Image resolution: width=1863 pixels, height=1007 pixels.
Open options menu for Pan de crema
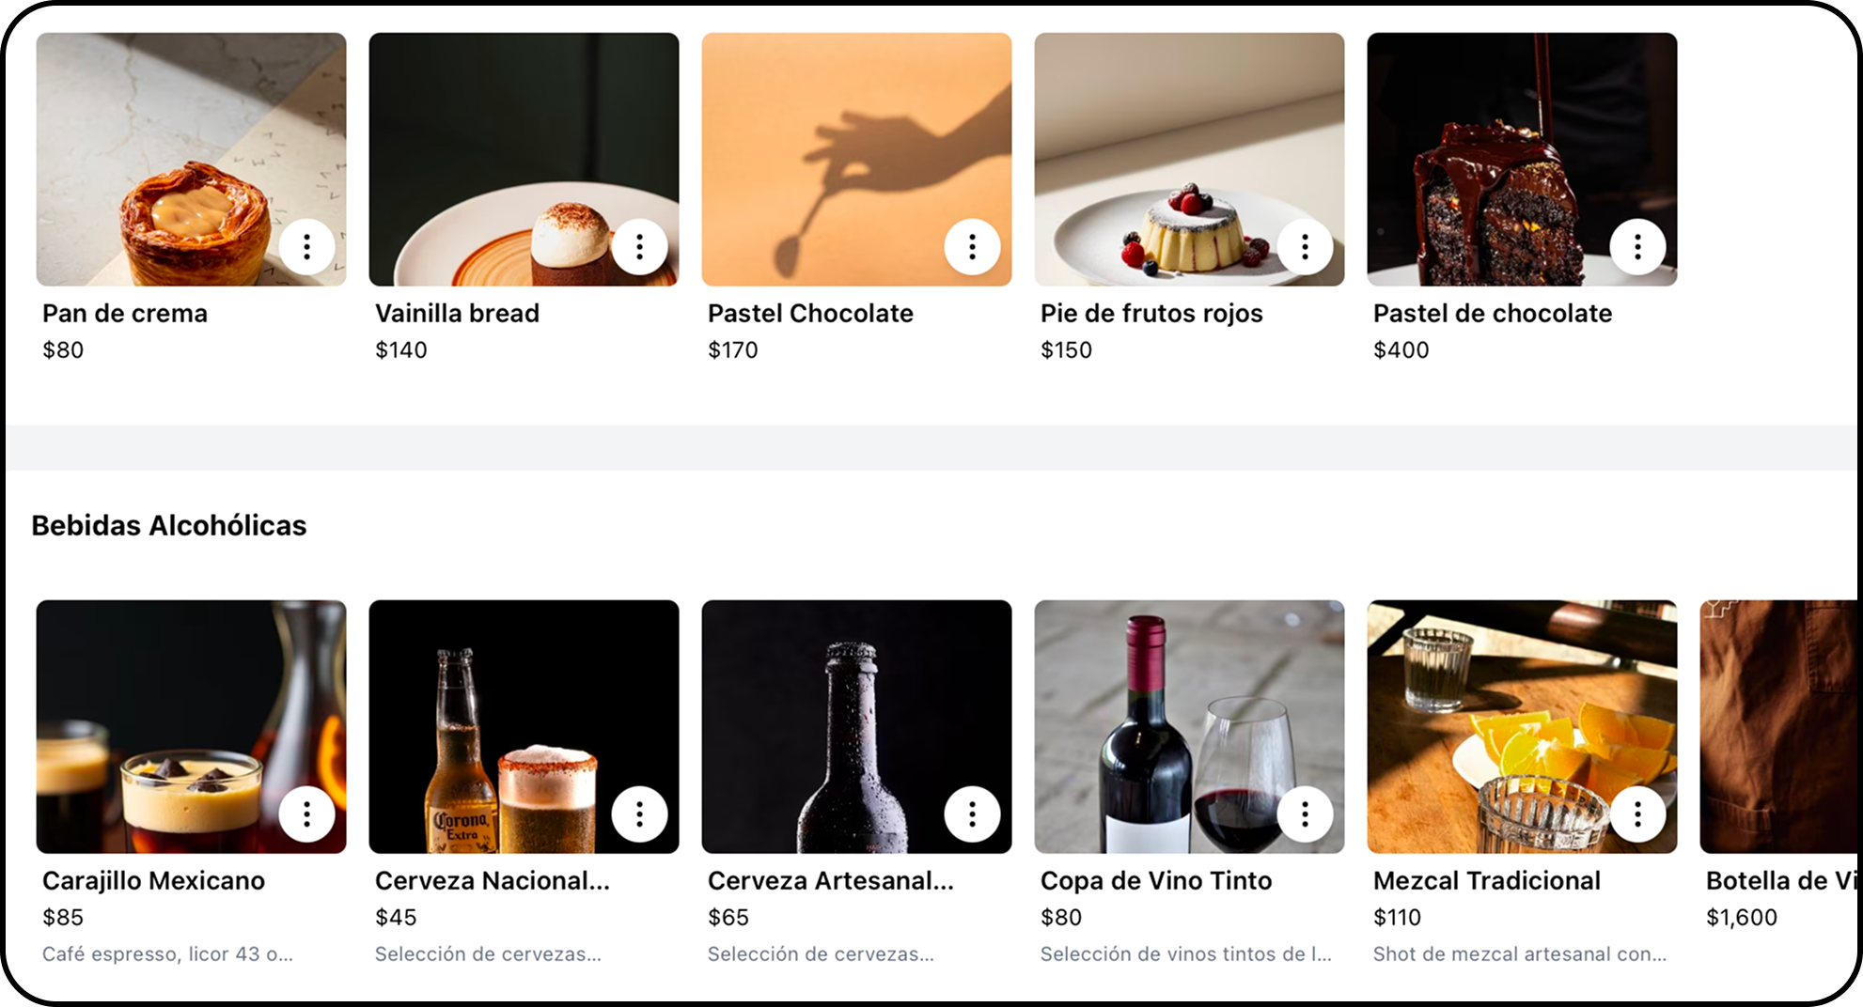click(x=306, y=247)
